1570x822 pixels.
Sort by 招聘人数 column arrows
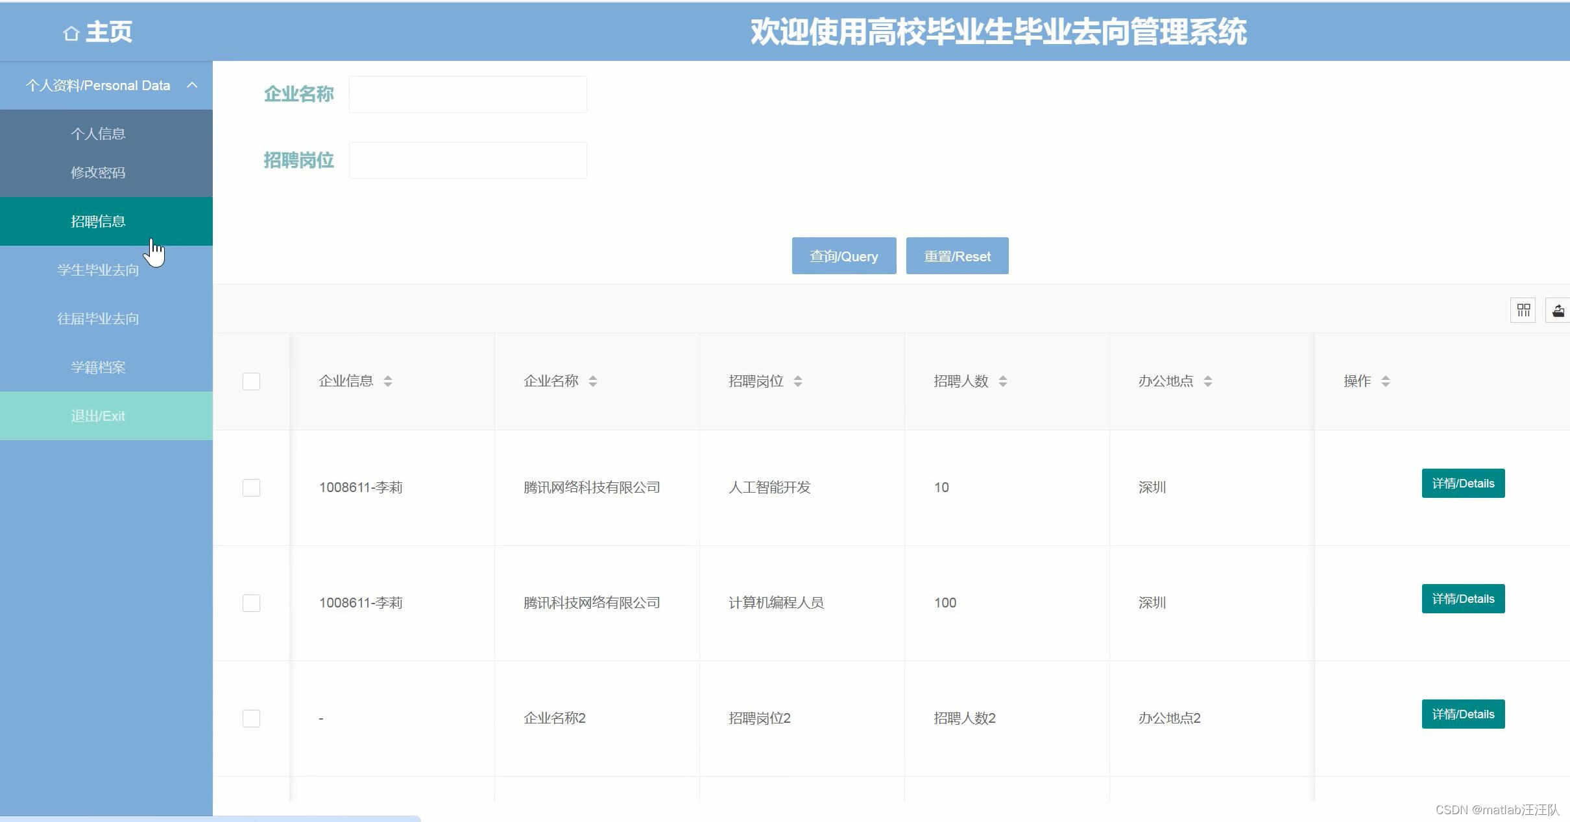pos(1003,381)
